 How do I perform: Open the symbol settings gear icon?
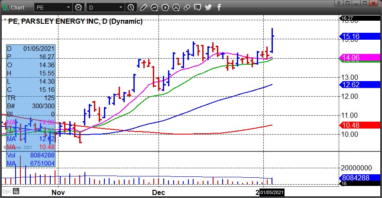tap(78, 7)
